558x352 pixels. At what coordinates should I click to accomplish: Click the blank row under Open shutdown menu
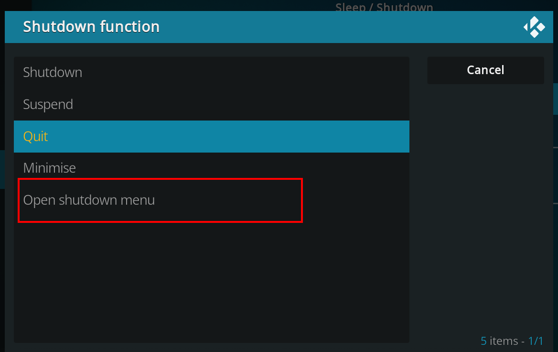[x=211, y=232]
